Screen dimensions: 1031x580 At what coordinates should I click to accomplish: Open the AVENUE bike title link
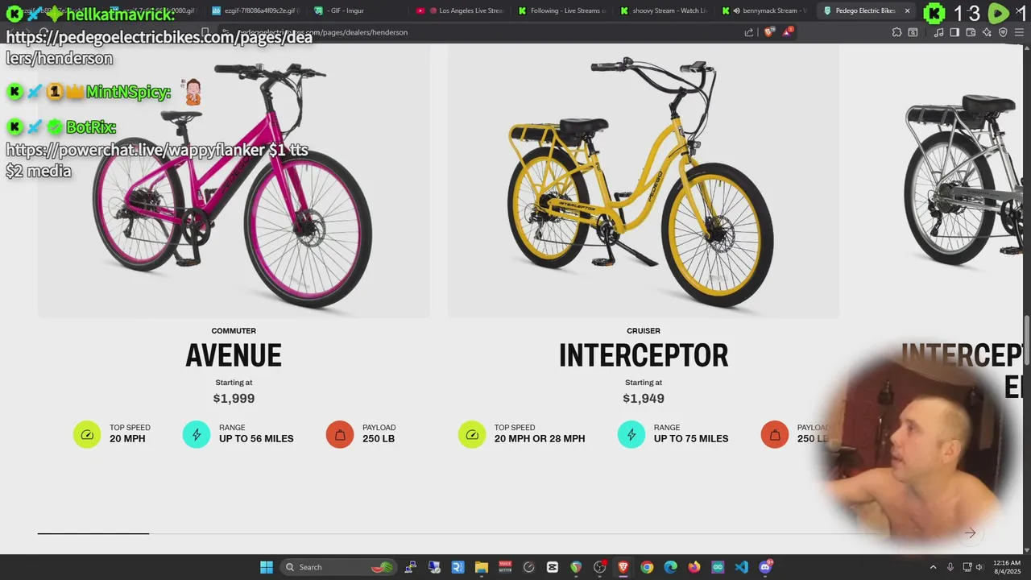[x=234, y=355]
